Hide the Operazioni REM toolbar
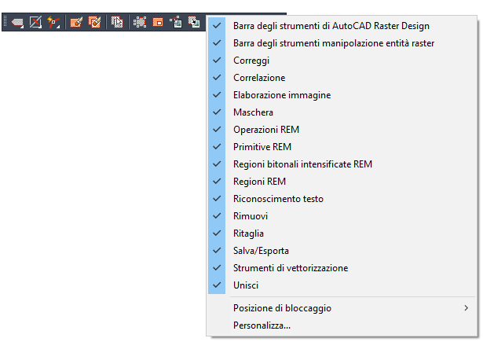The height and width of the screenshot is (342, 483). [x=342, y=130]
